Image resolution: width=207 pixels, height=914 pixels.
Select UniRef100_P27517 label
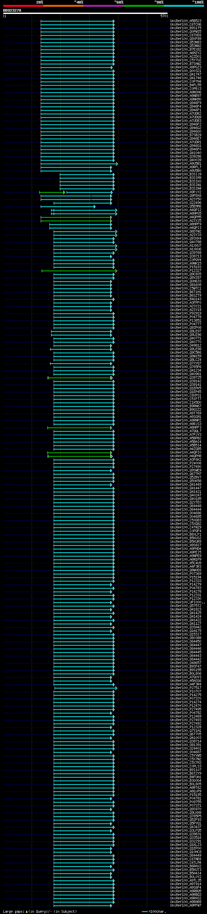pyautogui.click(x=186, y=688)
